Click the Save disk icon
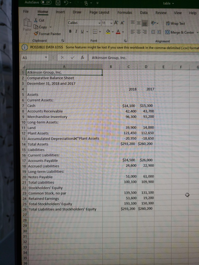Screen dimensions: 199x265 coord(58,3)
